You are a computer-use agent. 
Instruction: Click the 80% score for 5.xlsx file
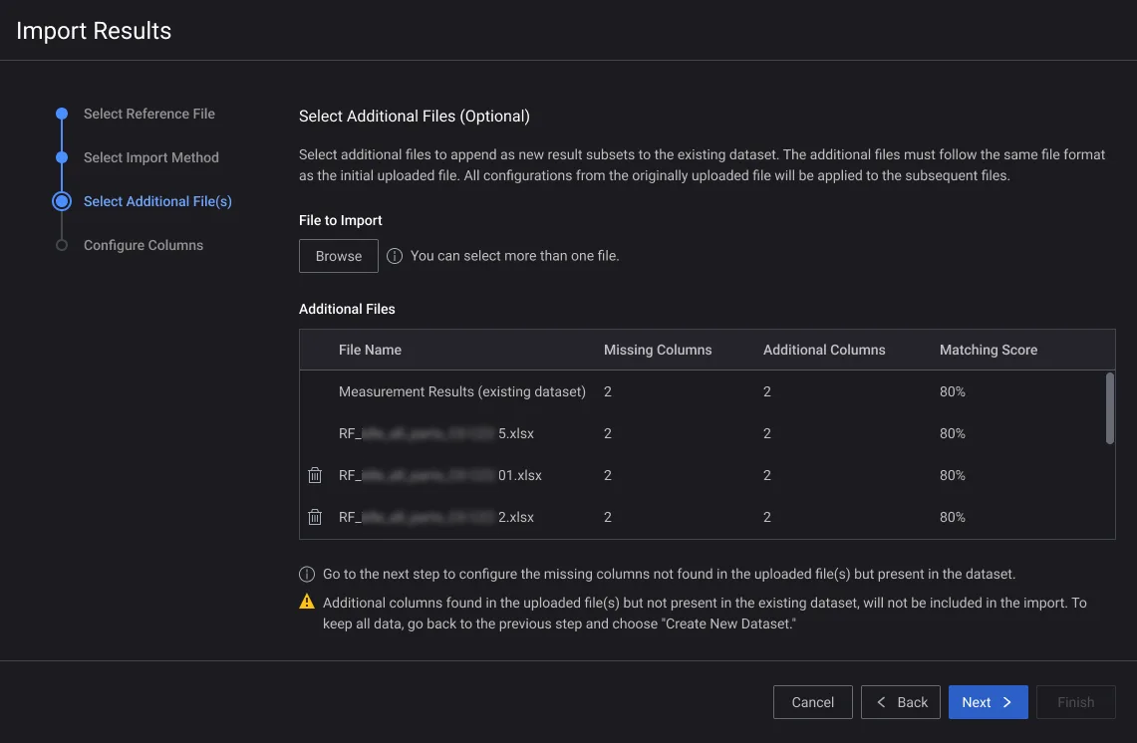pos(952,433)
